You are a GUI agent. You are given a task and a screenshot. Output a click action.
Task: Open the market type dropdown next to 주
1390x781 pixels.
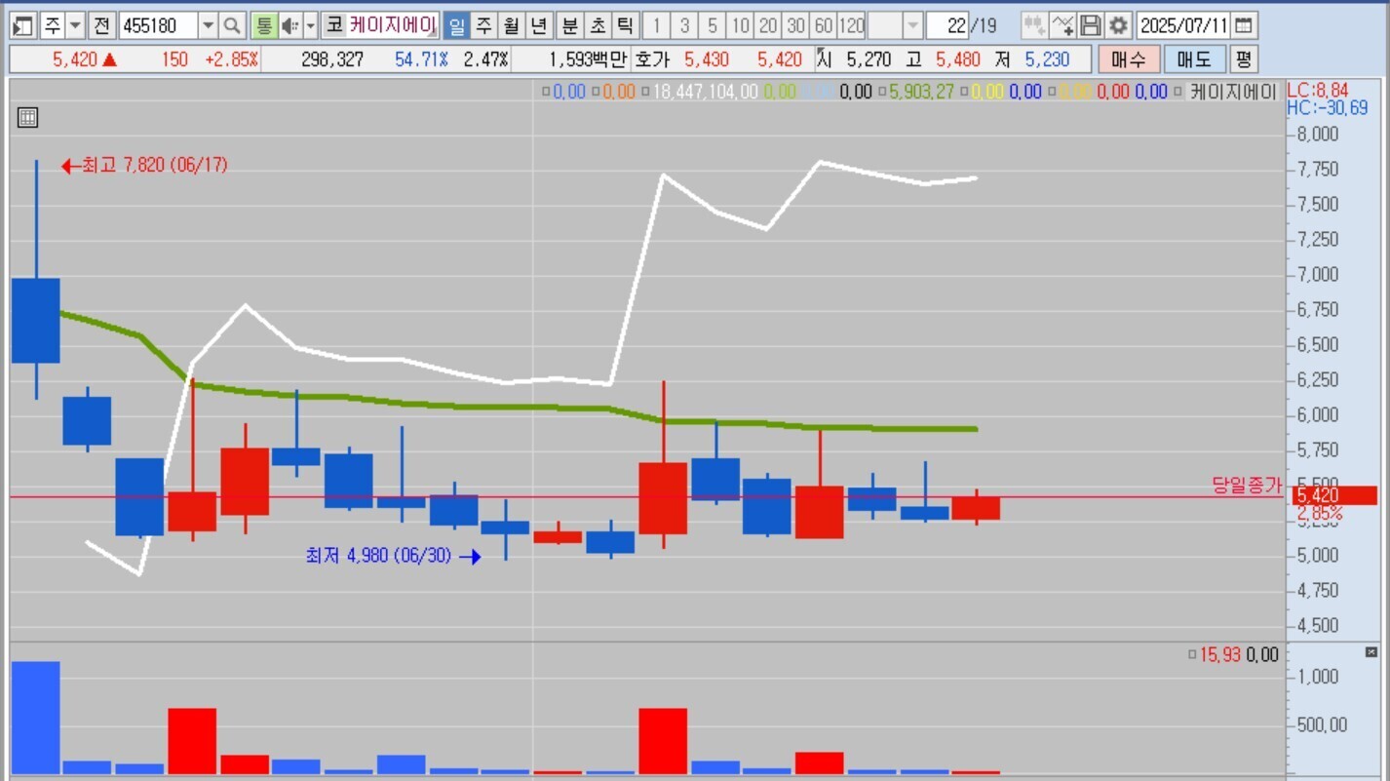click(75, 25)
